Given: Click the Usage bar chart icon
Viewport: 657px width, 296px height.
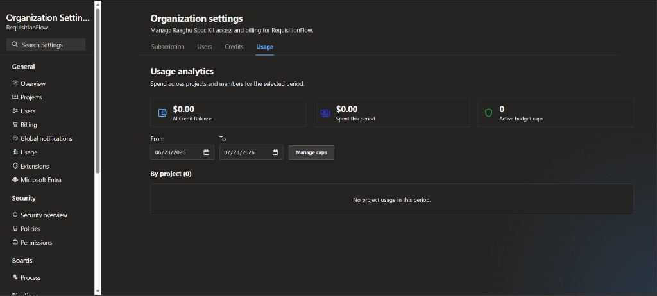Looking at the screenshot, I should pos(15,152).
